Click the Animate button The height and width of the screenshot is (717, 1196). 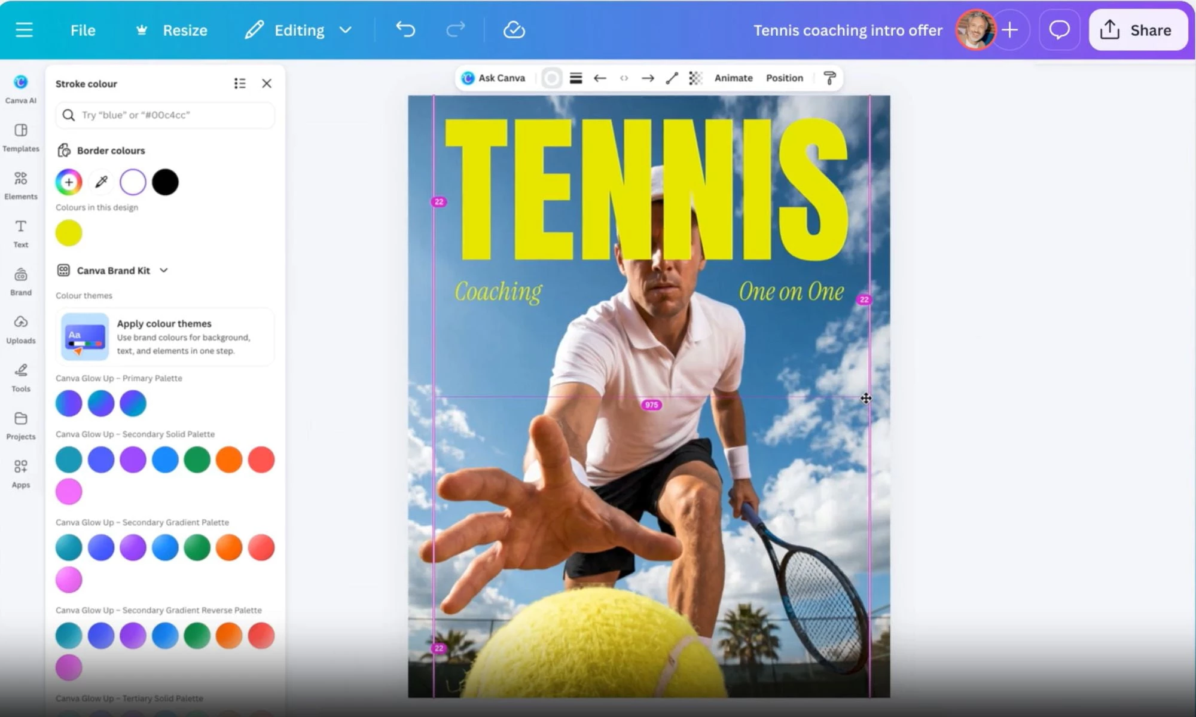pos(733,78)
